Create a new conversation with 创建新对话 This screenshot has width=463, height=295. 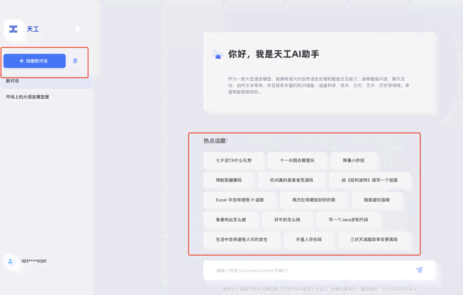pos(35,61)
